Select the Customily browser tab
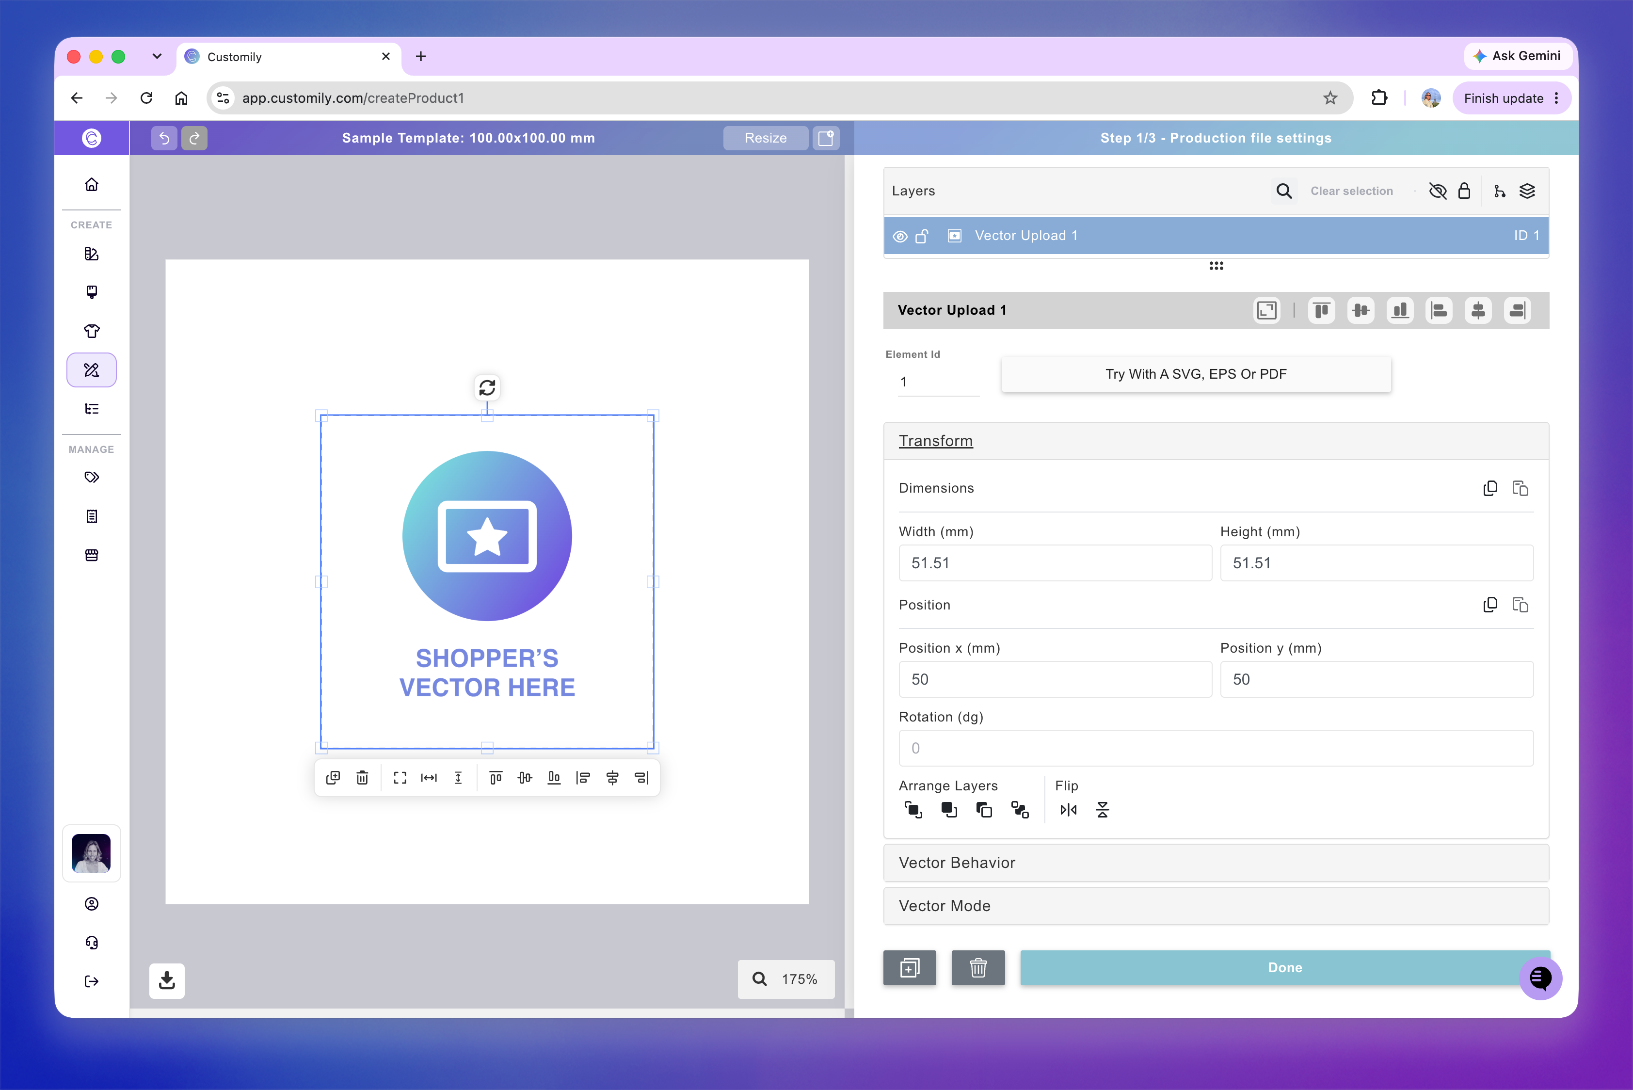The width and height of the screenshot is (1633, 1090). pos(288,57)
